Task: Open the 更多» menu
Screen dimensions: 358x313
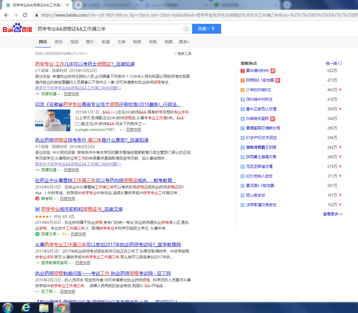Action: point(184,42)
